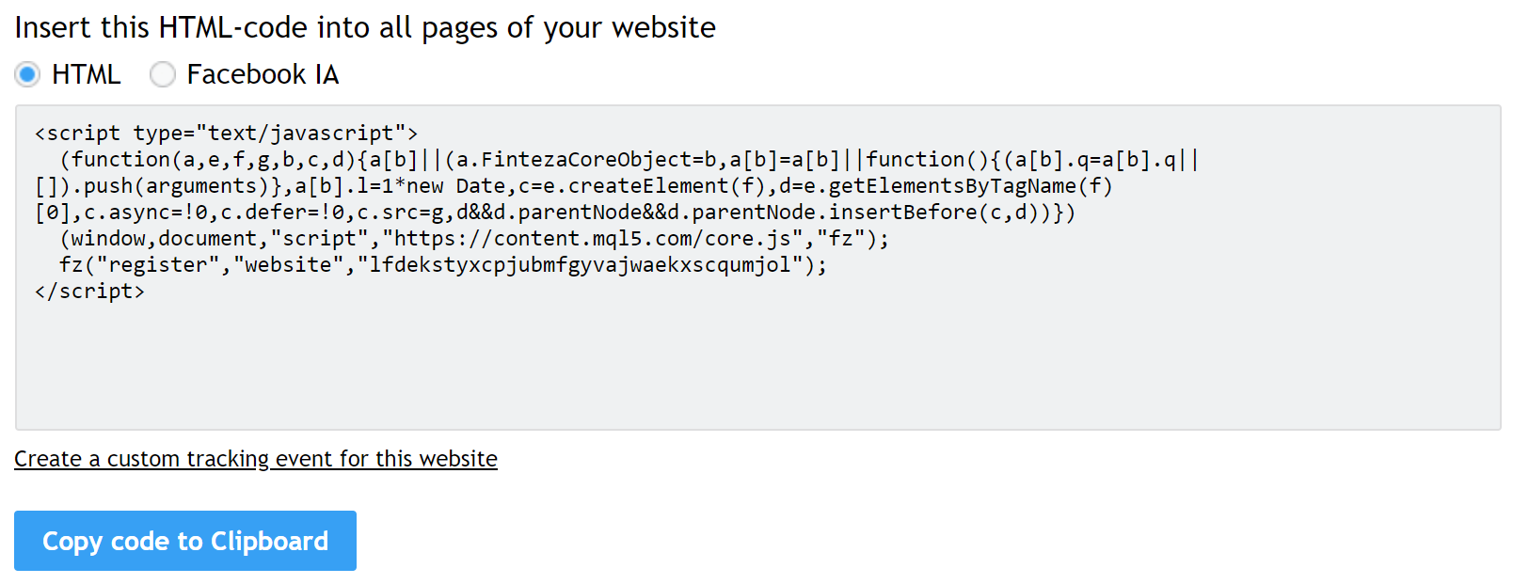
Task: Click the page heading about inserting HTML-code
Action: tap(364, 26)
